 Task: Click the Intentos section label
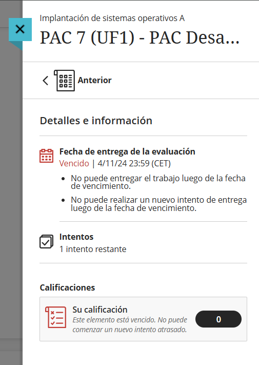click(76, 237)
